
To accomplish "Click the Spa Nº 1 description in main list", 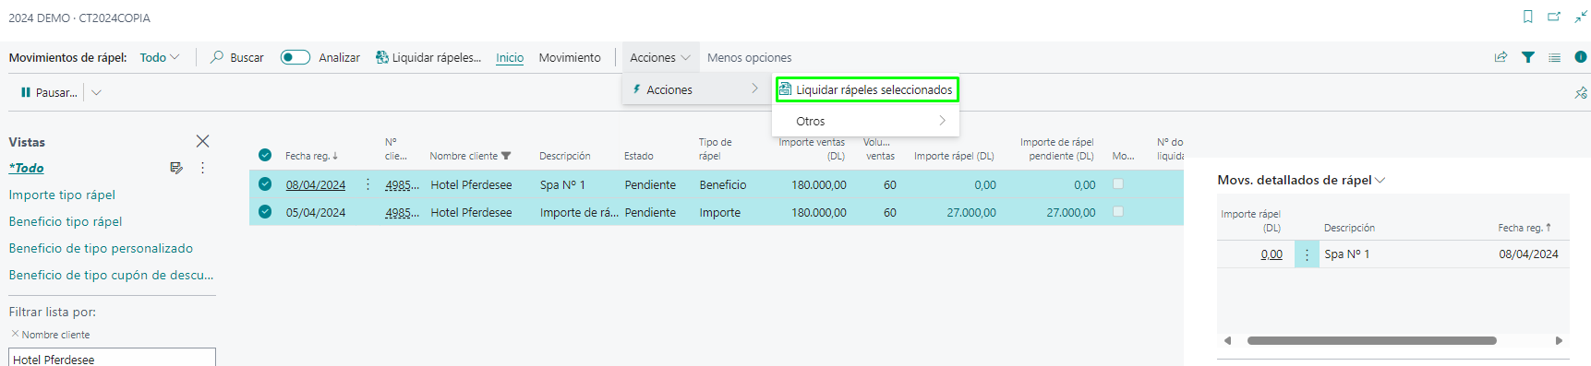I will coord(562,184).
